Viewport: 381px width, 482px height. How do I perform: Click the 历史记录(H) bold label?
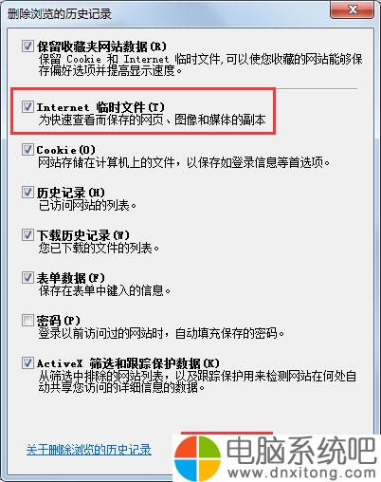(x=70, y=193)
